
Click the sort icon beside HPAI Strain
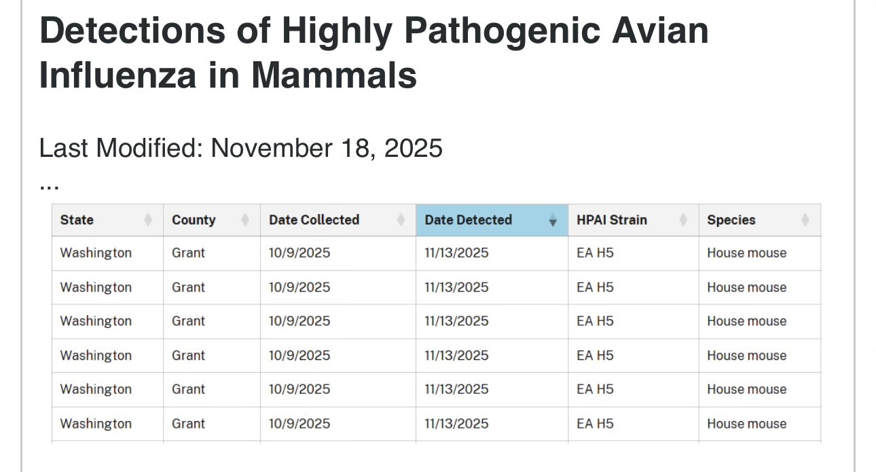[684, 220]
